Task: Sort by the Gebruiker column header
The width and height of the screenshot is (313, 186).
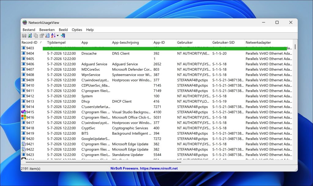Action: 193,42
